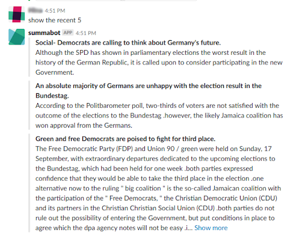Open the headline about unhappy Germans majority
Viewport: 308px width, 236px height.
(x=149, y=91)
